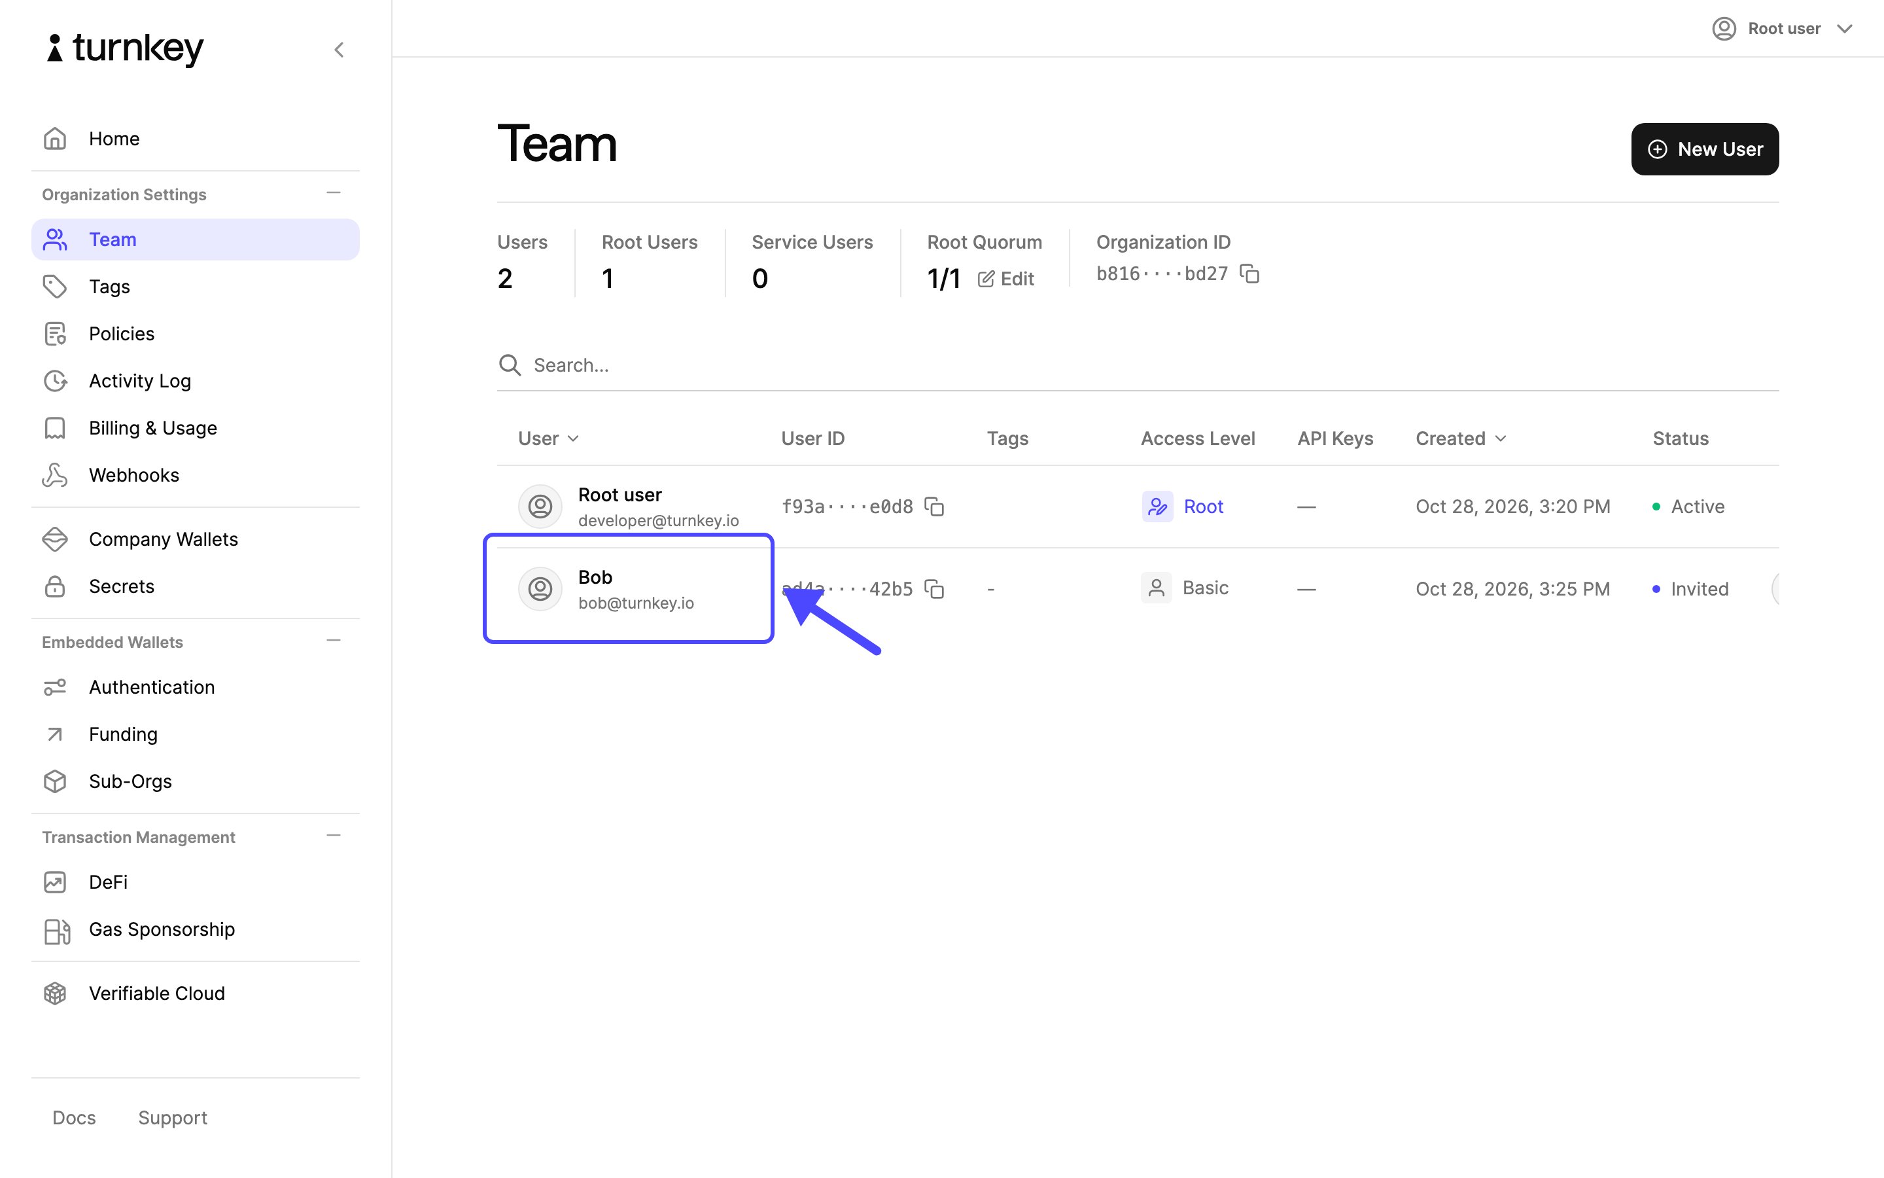Image resolution: width=1884 pixels, height=1178 pixels.
Task: Click the Active status for Root user
Action: pos(1688,507)
